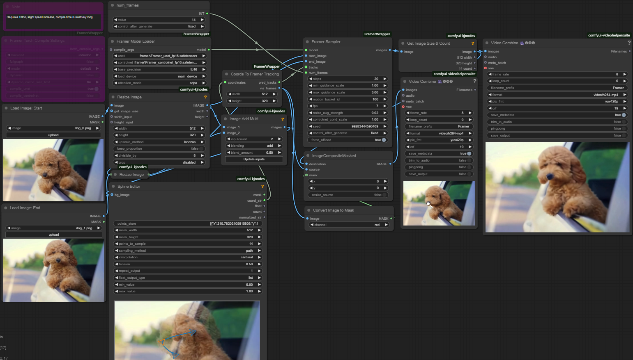633x360 pixels.
Task: Collapse the Image Add Multi node dot
Action: (x=226, y=119)
